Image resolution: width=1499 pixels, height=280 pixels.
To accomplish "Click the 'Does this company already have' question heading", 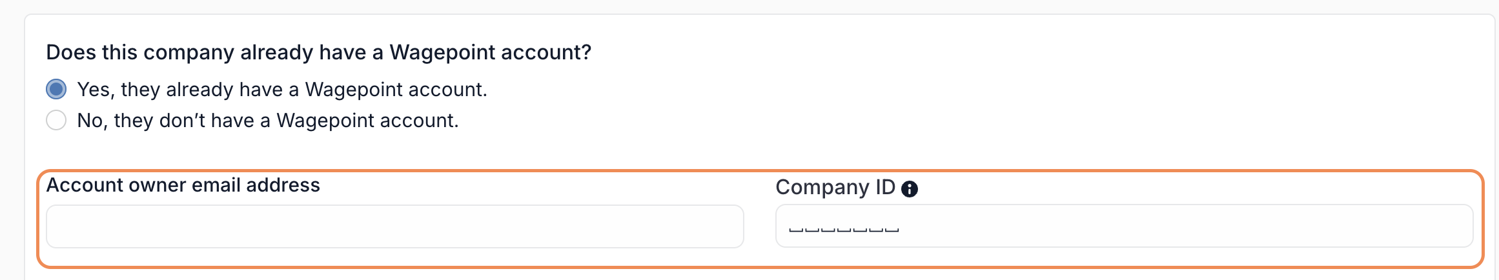I will pos(319,52).
